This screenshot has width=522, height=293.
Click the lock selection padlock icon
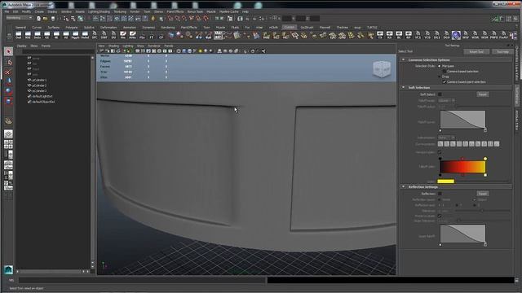pyautogui.click(x=153, y=19)
